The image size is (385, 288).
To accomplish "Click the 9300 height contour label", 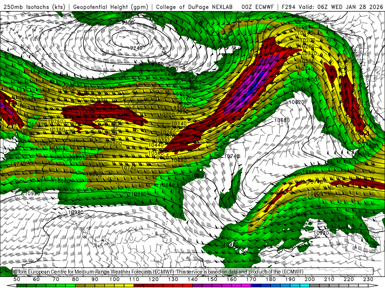I will [x=128, y=23].
